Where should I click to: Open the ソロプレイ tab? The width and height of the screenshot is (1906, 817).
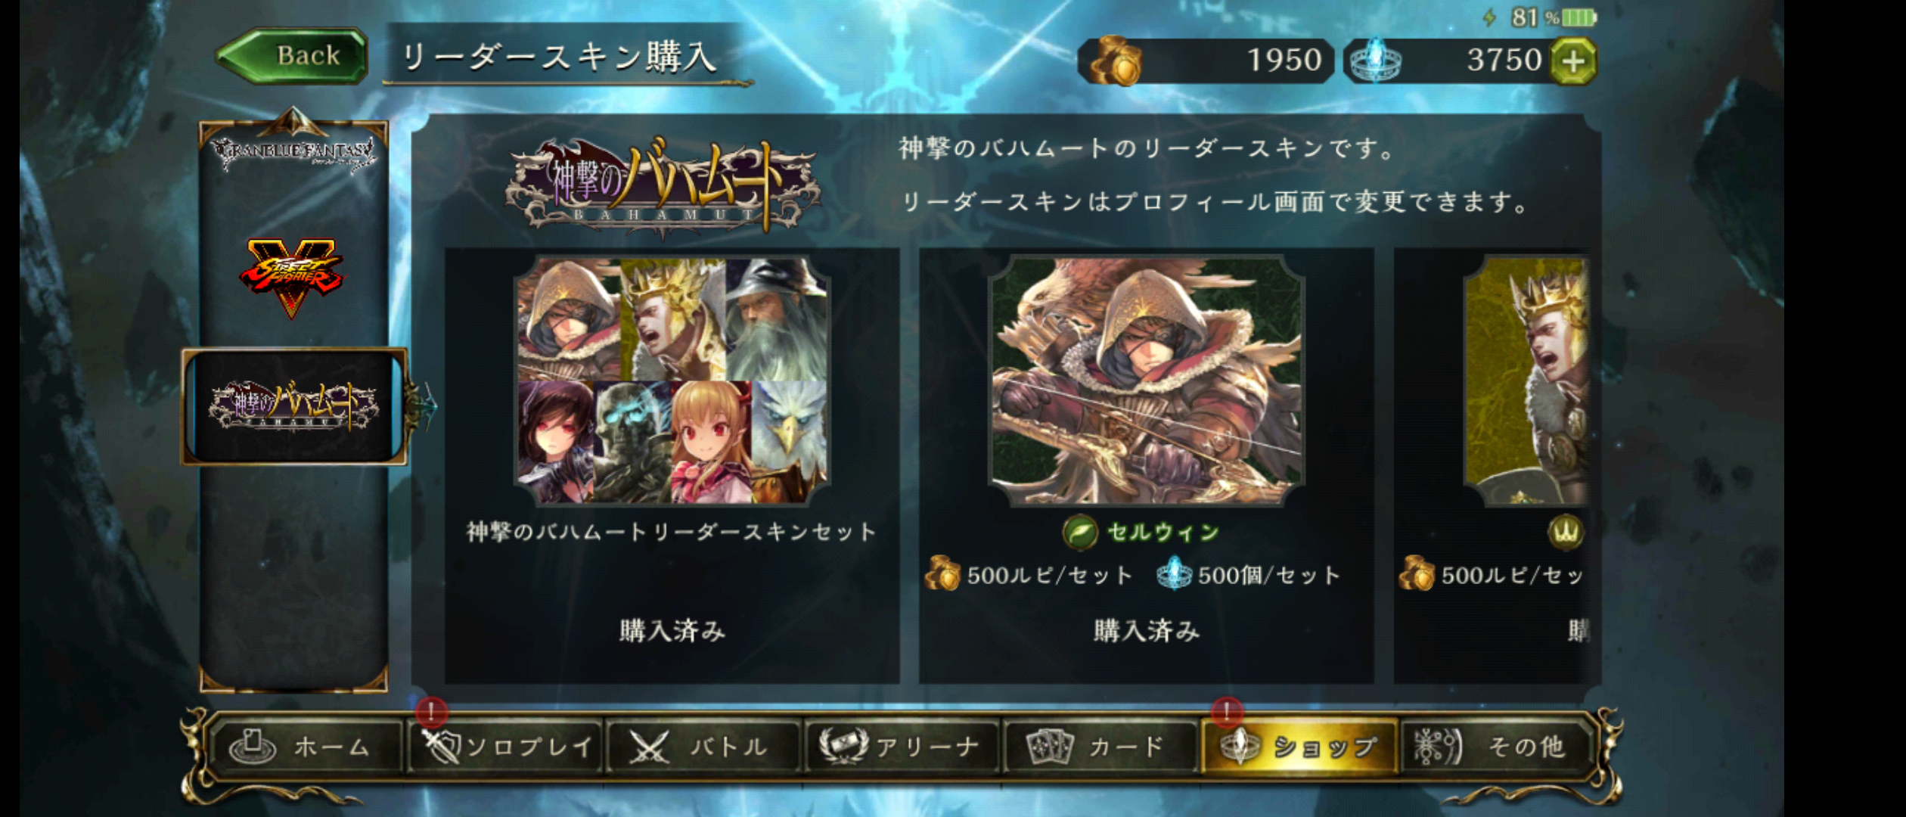(x=505, y=747)
